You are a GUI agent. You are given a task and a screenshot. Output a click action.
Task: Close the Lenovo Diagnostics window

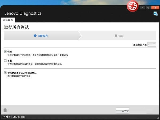(x=155, y=8)
